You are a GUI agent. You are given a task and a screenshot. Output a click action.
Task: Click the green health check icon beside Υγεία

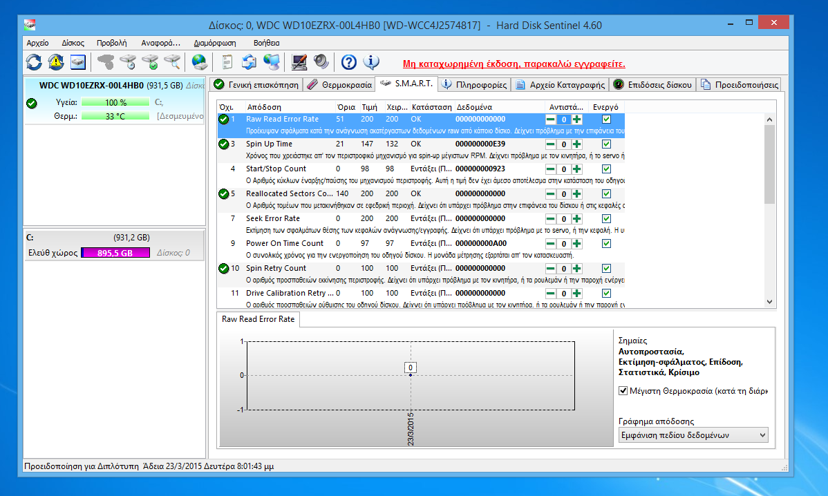[32, 104]
